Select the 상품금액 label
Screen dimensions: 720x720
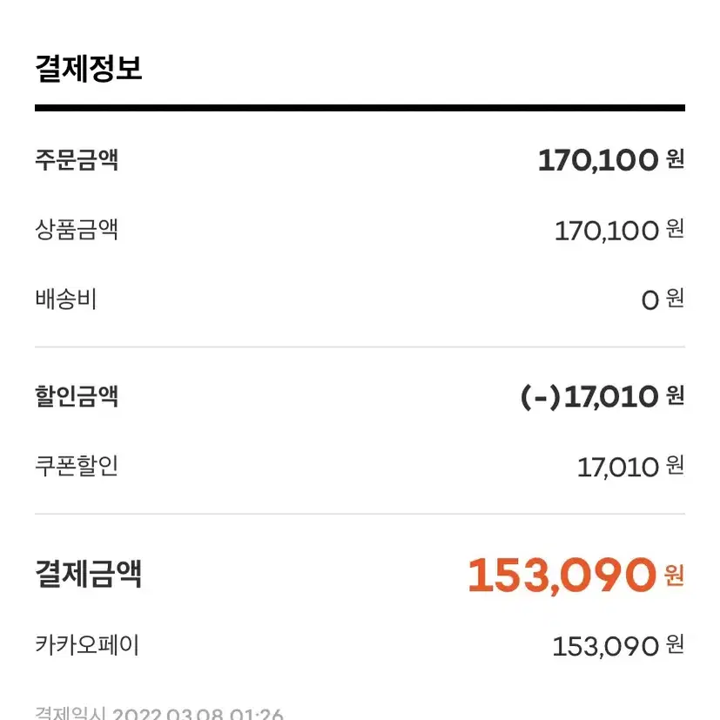(x=77, y=229)
